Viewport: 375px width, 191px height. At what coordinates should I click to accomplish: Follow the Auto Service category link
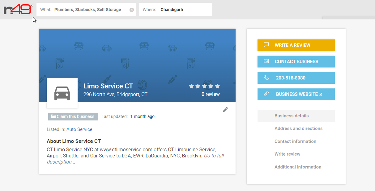(79, 129)
